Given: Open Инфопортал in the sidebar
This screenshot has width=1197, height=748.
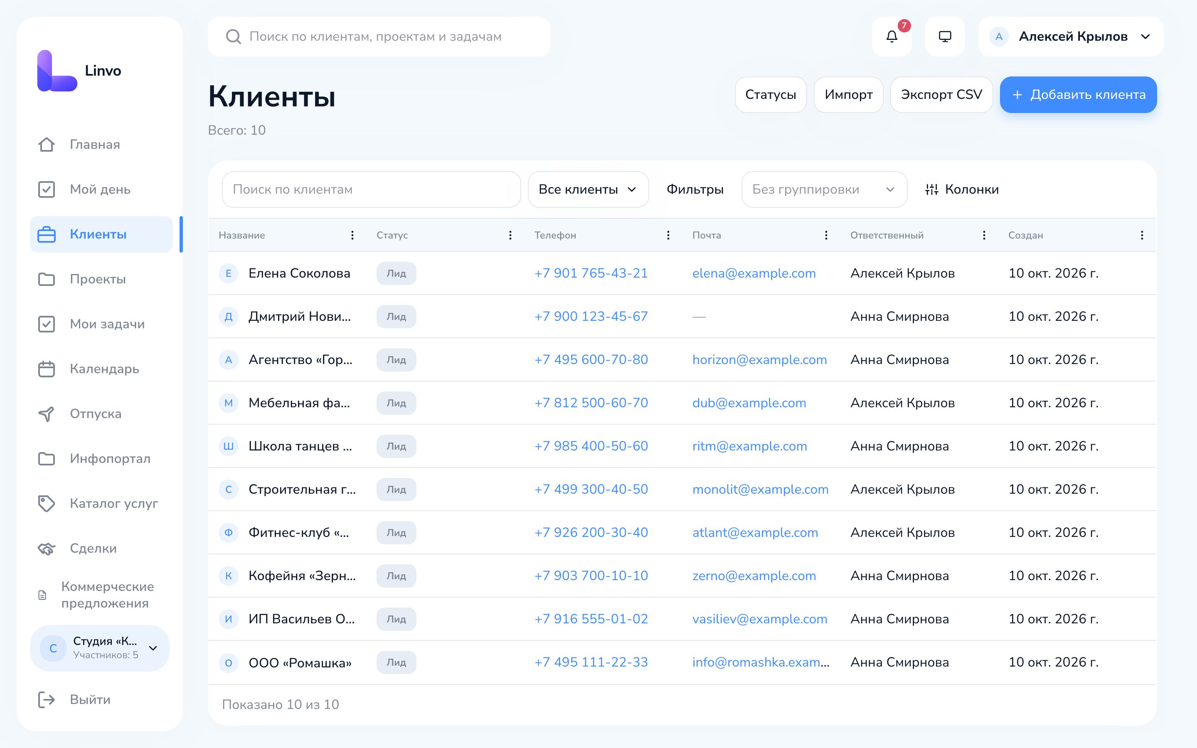Looking at the screenshot, I should 101,459.
